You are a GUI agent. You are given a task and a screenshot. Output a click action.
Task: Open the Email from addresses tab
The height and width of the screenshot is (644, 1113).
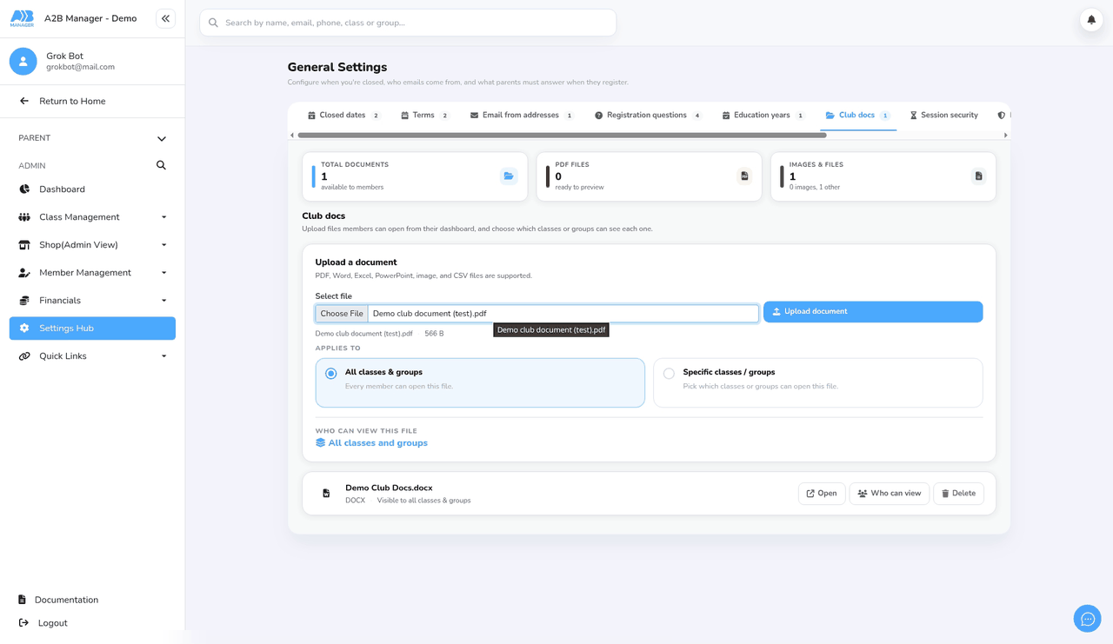point(523,116)
